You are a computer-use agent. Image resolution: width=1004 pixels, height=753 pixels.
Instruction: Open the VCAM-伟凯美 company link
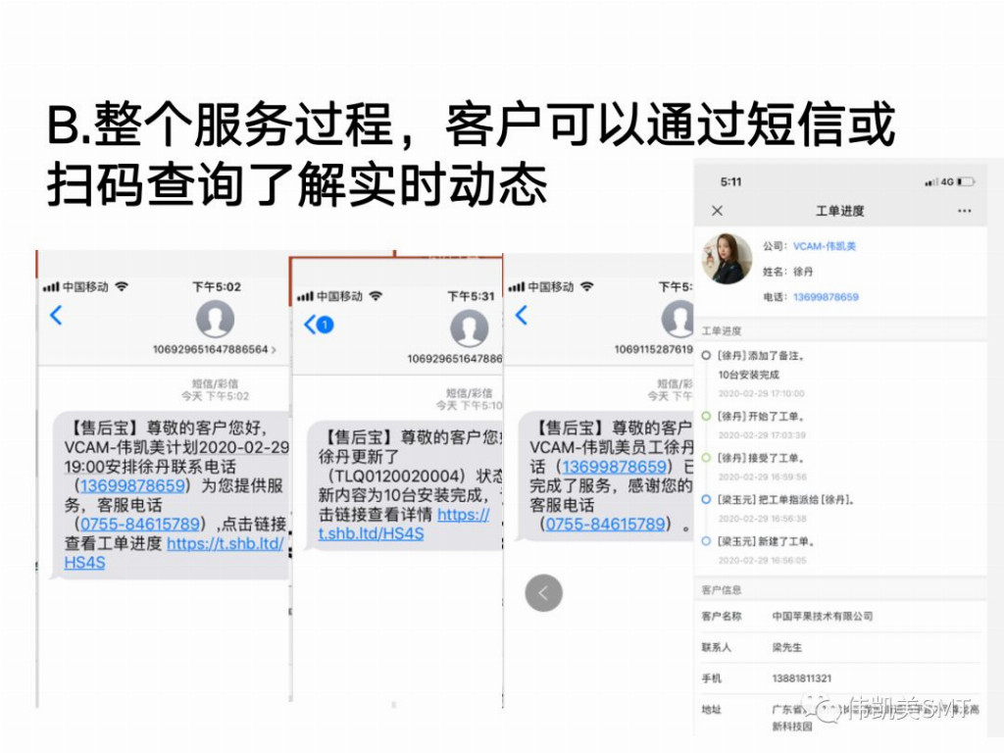click(x=824, y=246)
